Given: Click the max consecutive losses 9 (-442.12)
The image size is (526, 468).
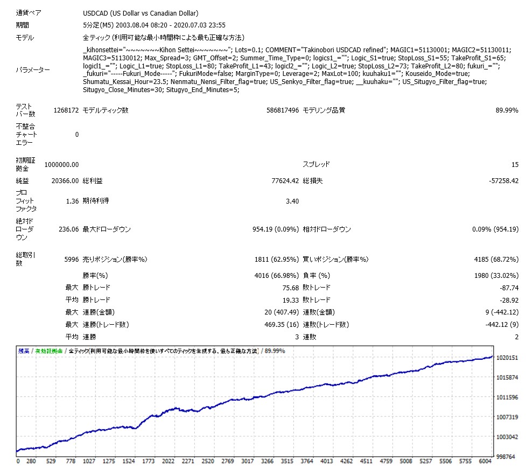Looking at the screenshot, I should [502, 312].
